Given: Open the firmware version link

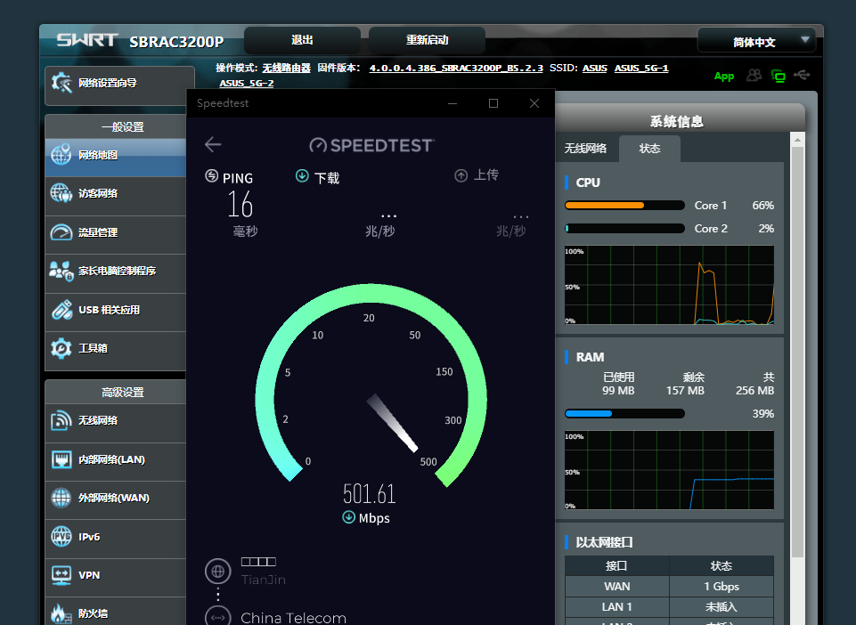Looking at the screenshot, I should (456, 68).
